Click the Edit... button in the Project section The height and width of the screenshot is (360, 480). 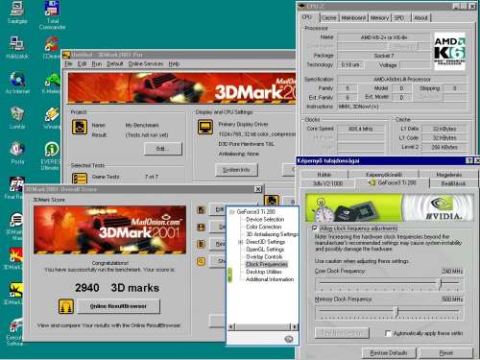pos(163,149)
